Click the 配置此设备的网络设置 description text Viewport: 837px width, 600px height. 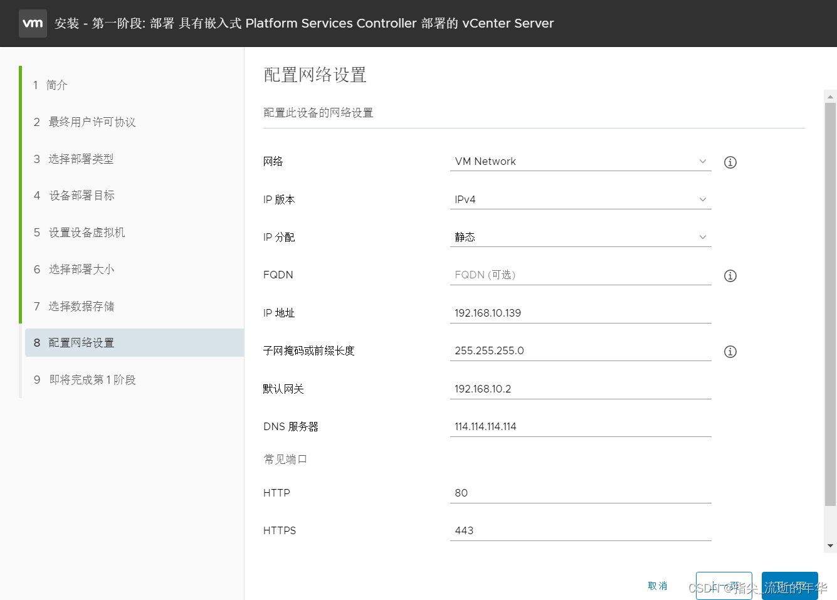(x=318, y=113)
